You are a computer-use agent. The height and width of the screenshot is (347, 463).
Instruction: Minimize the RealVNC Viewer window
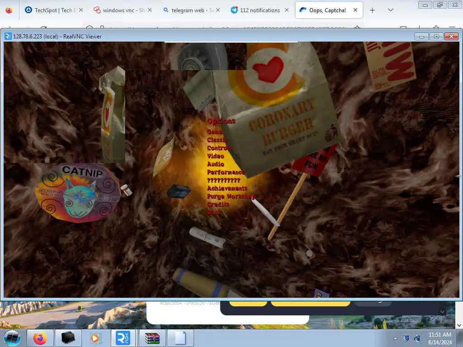tap(422, 36)
